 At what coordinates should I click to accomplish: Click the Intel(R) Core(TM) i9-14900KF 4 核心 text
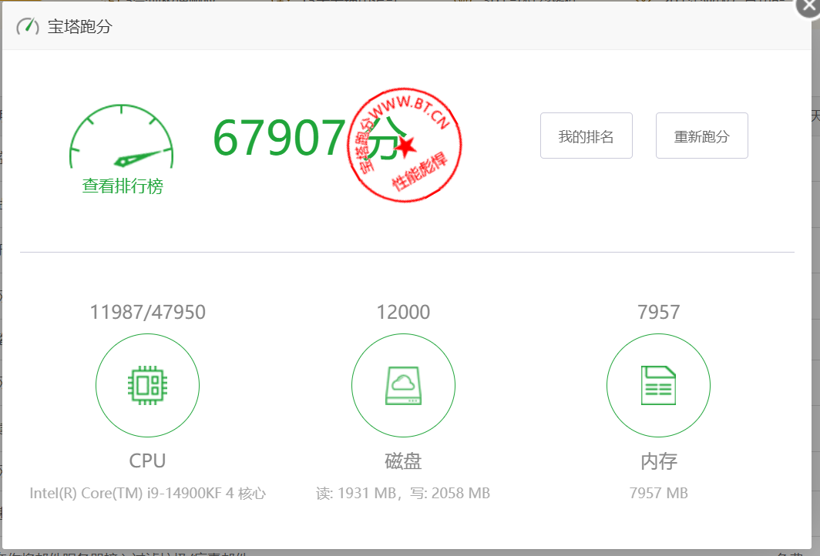147,493
